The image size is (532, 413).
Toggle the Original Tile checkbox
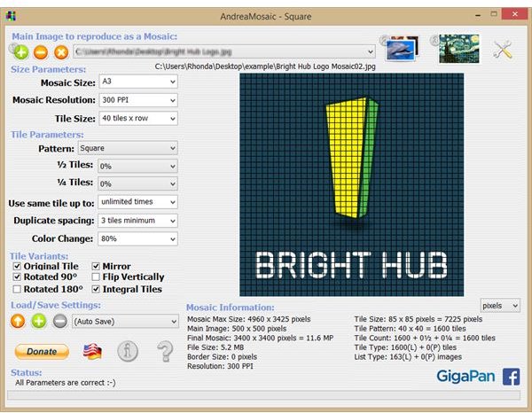17,266
